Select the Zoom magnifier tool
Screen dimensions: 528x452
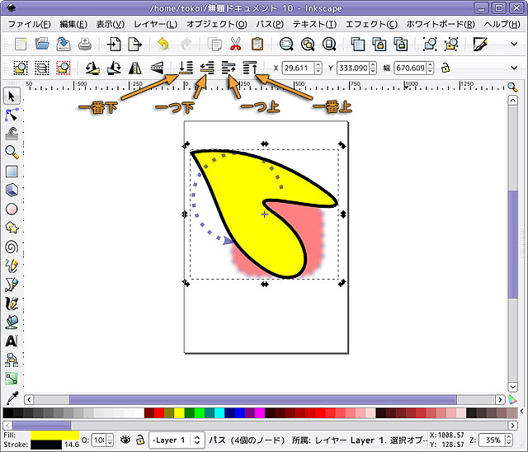tap(12, 152)
